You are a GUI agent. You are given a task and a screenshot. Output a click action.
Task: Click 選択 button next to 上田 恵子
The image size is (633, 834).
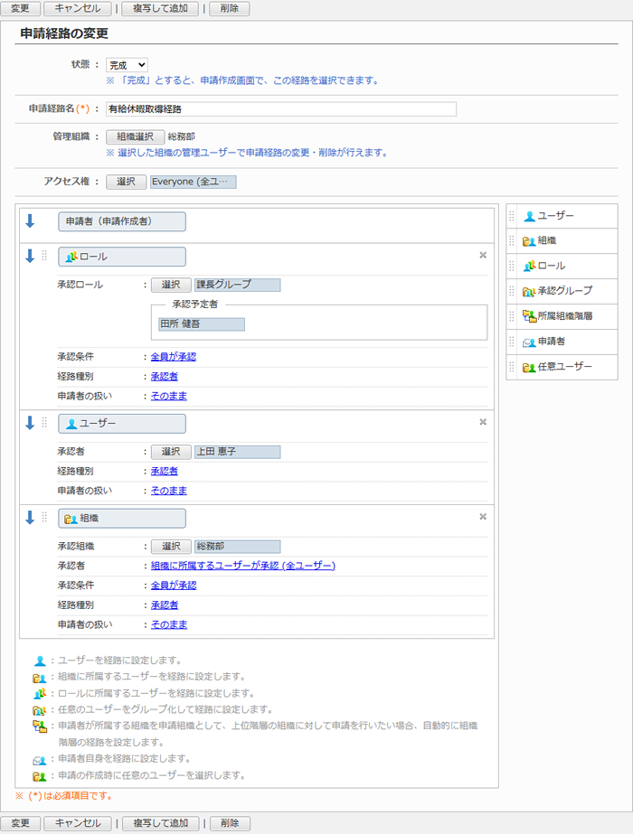(x=171, y=452)
